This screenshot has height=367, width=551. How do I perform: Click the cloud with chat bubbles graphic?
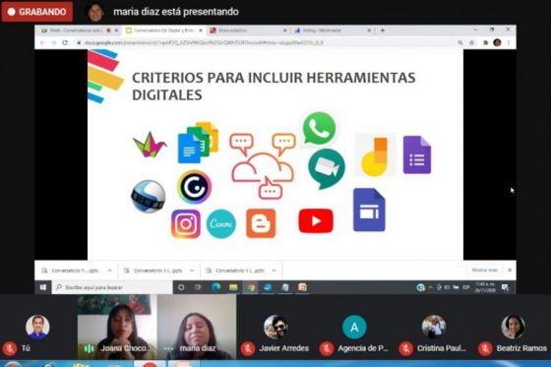coord(263,166)
